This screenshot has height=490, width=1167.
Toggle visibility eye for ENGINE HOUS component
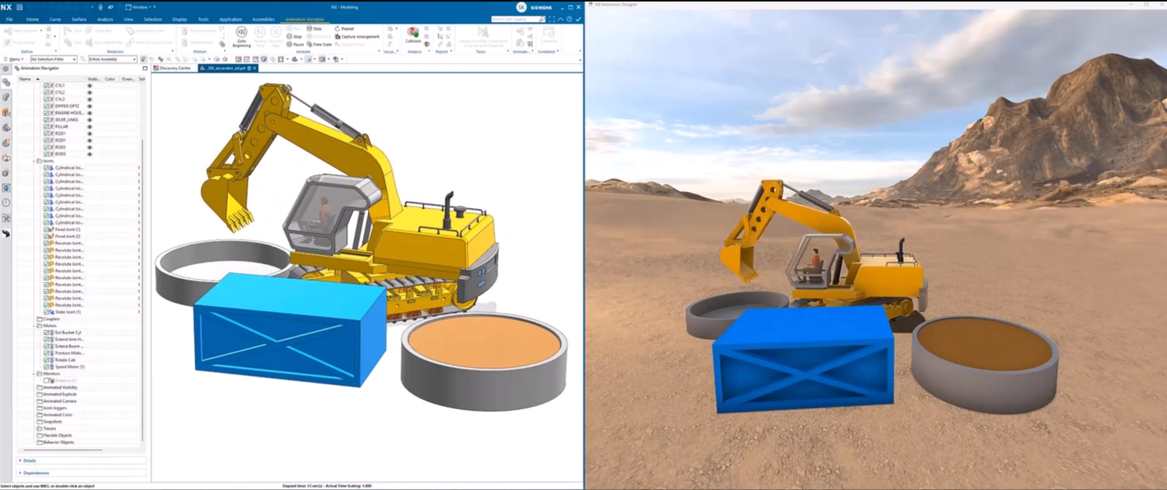pyautogui.click(x=90, y=113)
